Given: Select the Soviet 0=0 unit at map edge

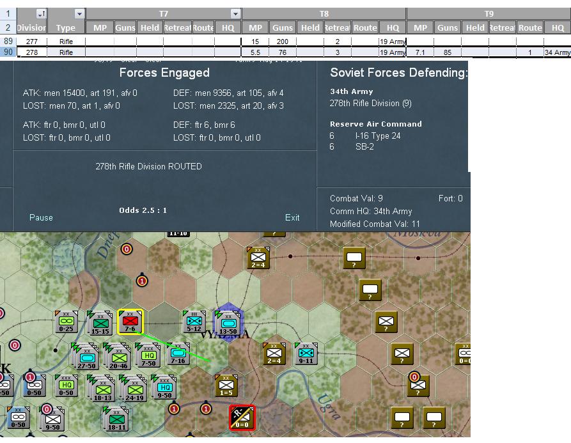Looking at the screenshot, I should coord(463,354).
